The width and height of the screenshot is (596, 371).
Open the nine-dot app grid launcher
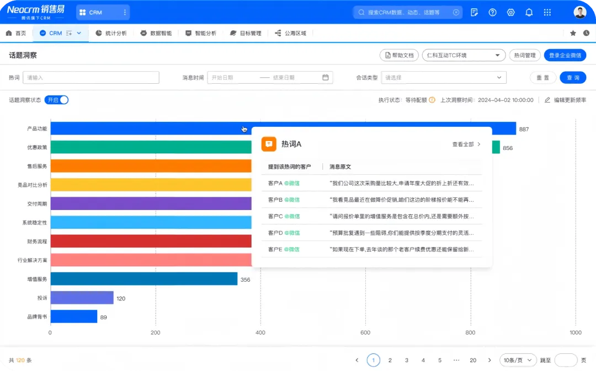pos(547,12)
